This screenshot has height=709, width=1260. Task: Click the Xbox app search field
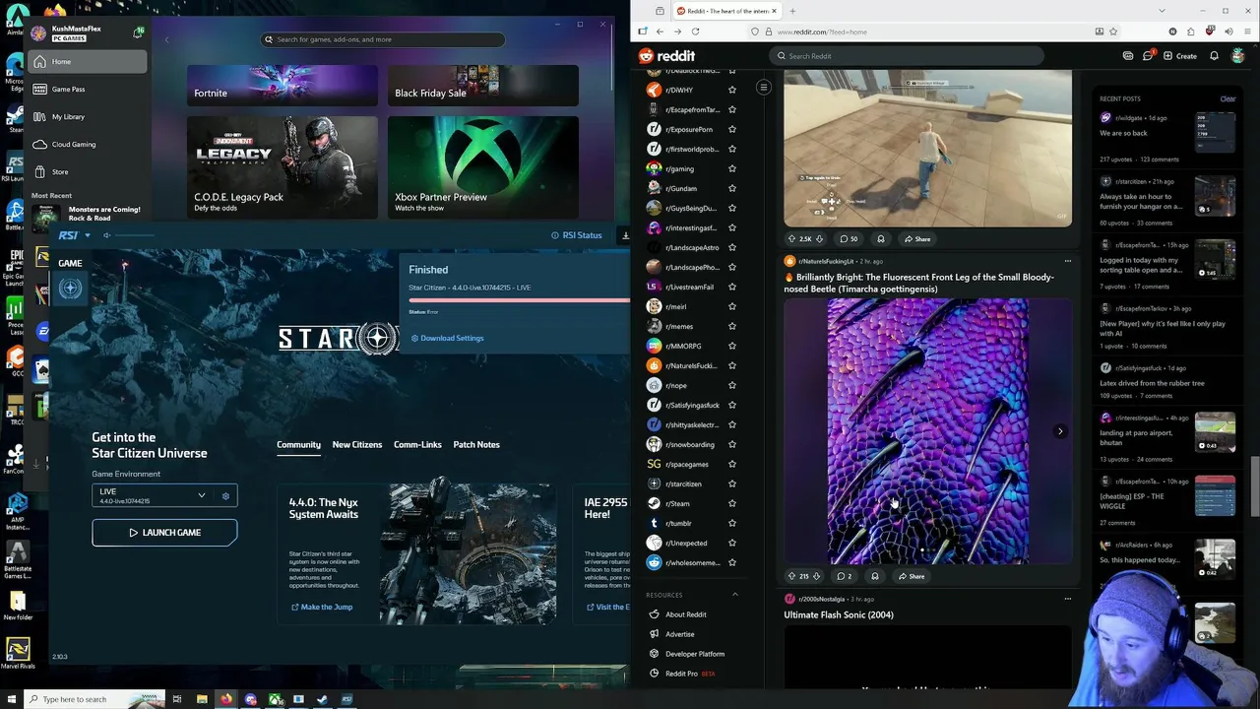coord(384,39)
